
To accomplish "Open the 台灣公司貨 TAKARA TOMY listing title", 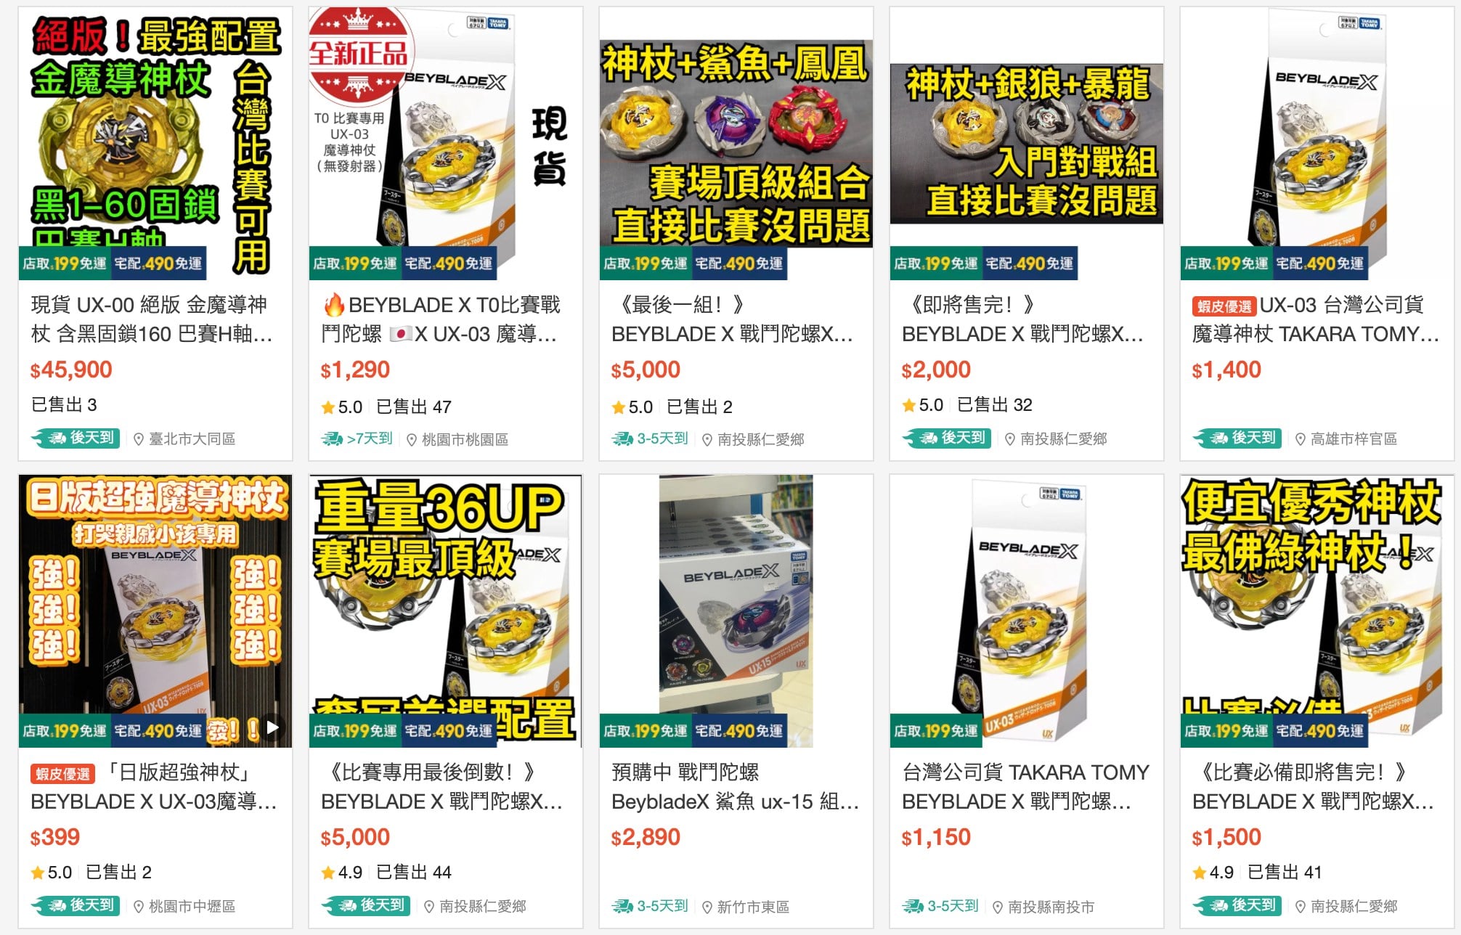I will point(1025,787).
